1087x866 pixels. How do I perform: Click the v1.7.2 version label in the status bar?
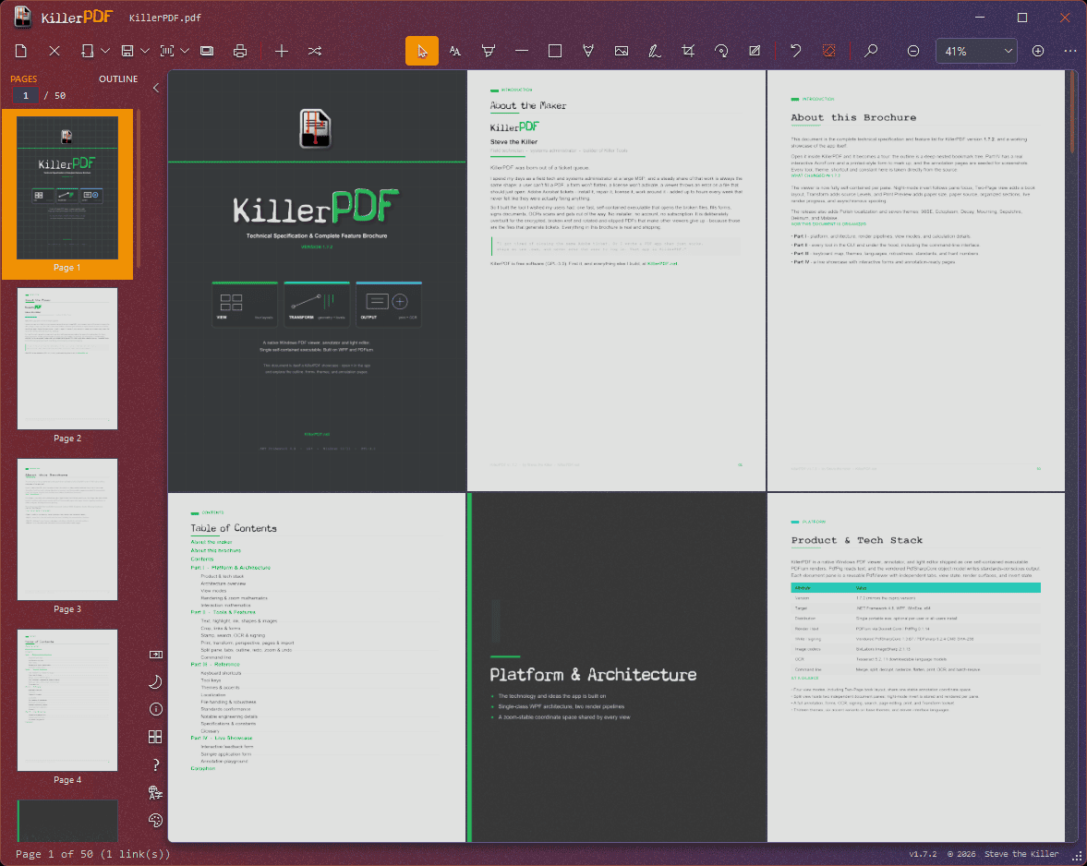click(x=923, y=854)
